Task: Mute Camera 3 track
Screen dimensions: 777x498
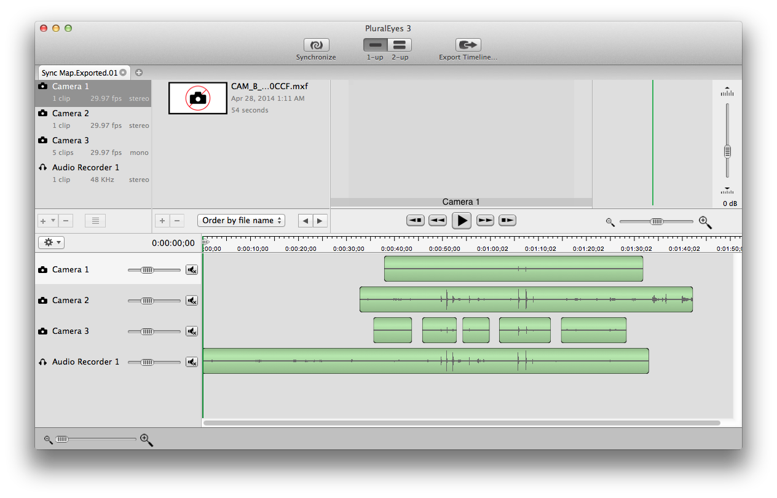Action: click(192, 331)
